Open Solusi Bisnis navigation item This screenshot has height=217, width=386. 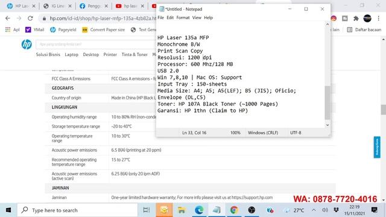coord(48,55)
